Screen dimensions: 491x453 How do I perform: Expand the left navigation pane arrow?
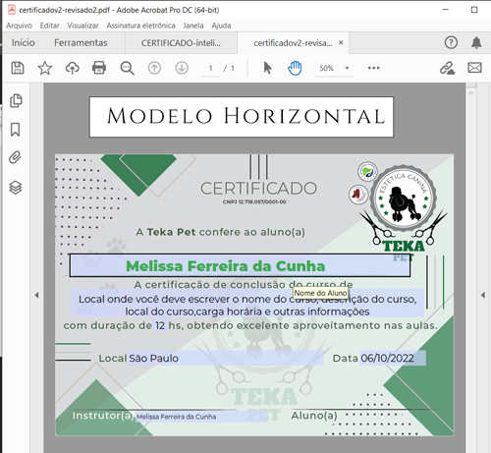click(x=36, y=295)
